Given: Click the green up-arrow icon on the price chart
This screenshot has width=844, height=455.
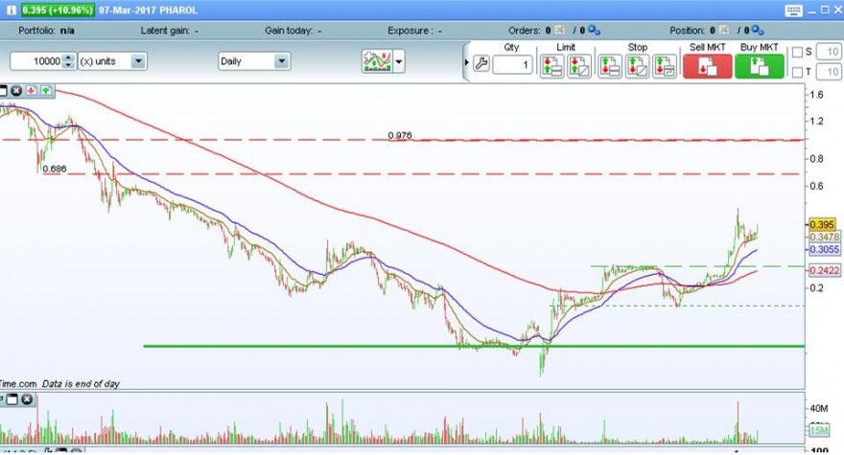Looking at the screenshot, I should click(x=46, y=90).
